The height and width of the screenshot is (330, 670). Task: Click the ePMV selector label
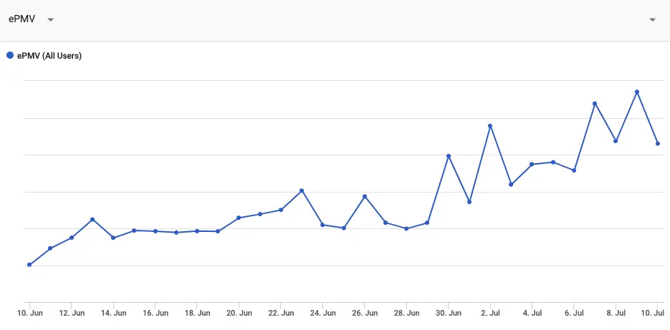click(21, 19)
